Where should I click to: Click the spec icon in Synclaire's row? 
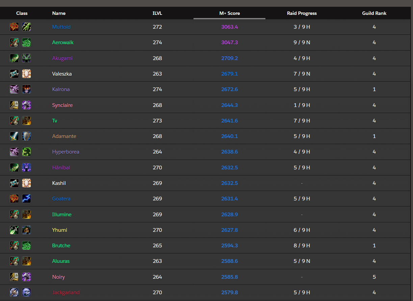click(x=27, y=105)
